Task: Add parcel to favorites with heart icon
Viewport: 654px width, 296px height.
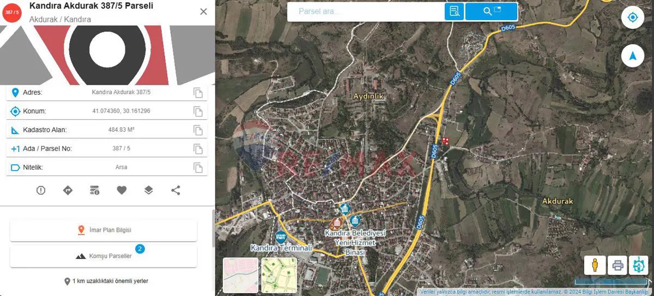Action: click(x=122, y=190)
